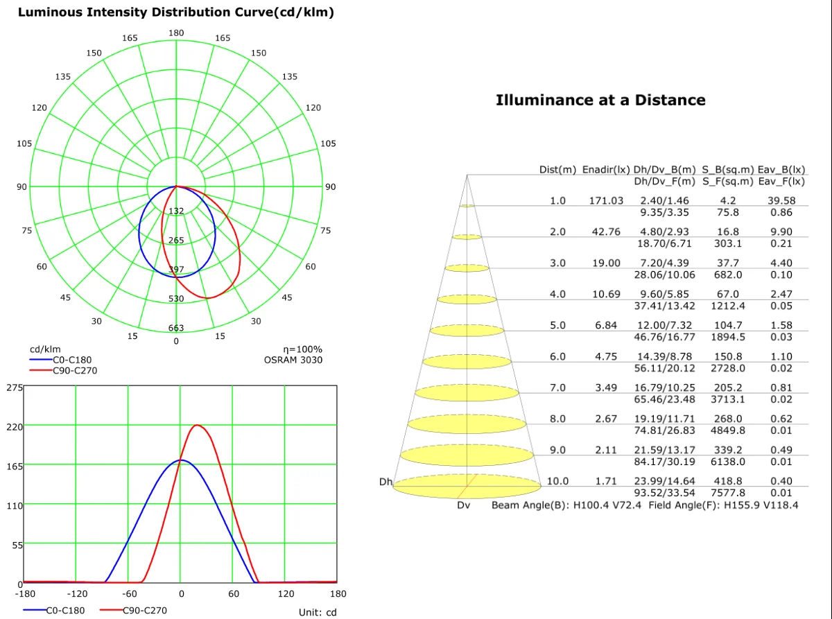Click the Dist(m) column header

pyautogui.click(x=558, y=169)
